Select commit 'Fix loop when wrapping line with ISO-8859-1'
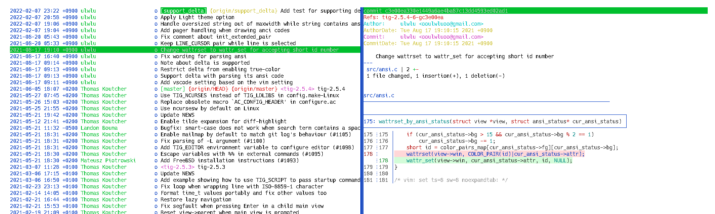715x214 pixels. [185, 186]
